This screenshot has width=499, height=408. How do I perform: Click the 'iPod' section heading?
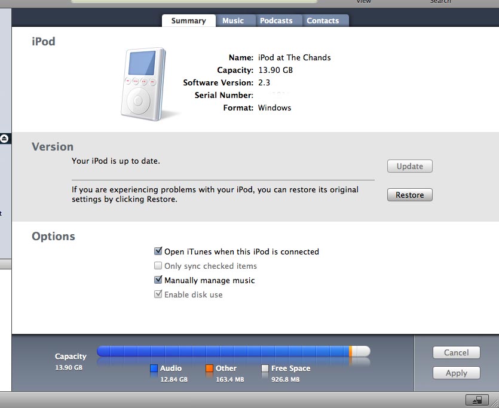[43, 41]
